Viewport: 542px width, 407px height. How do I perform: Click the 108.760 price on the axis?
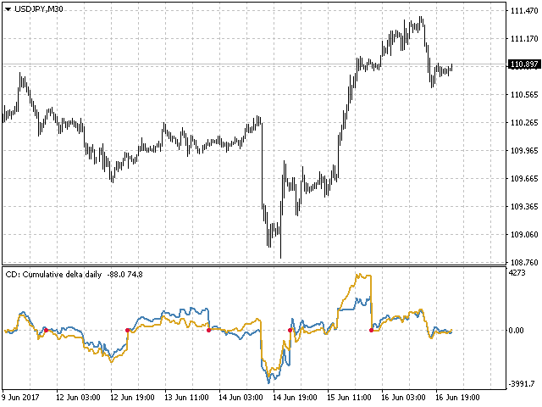[x=522, y=263]
